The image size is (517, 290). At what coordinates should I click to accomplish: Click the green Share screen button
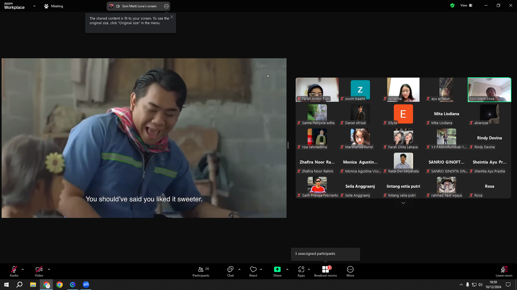point(277,271)
